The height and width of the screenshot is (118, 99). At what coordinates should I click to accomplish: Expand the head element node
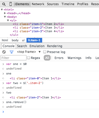(x=5, y=13)
